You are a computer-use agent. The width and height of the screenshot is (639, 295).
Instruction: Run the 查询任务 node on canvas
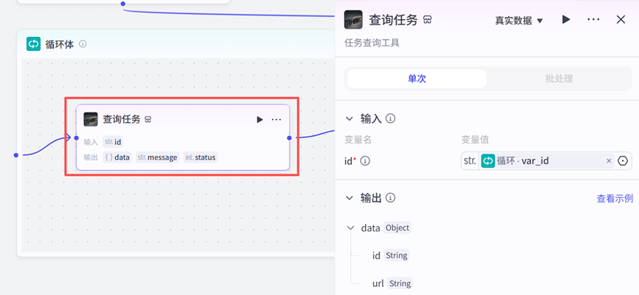coord(259,120)
